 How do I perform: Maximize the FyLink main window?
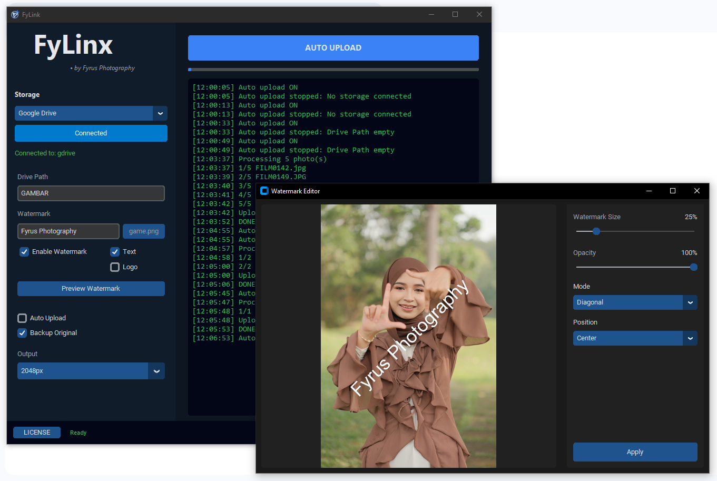point(455,15)
